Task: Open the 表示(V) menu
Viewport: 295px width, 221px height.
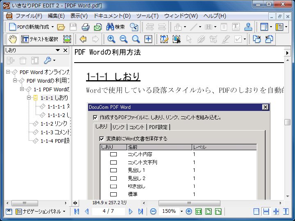Action: (x=79, y=16)
